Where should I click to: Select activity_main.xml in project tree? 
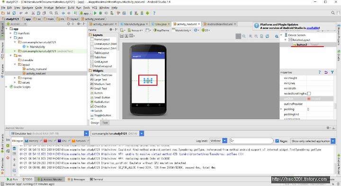(x=36, y=69)
